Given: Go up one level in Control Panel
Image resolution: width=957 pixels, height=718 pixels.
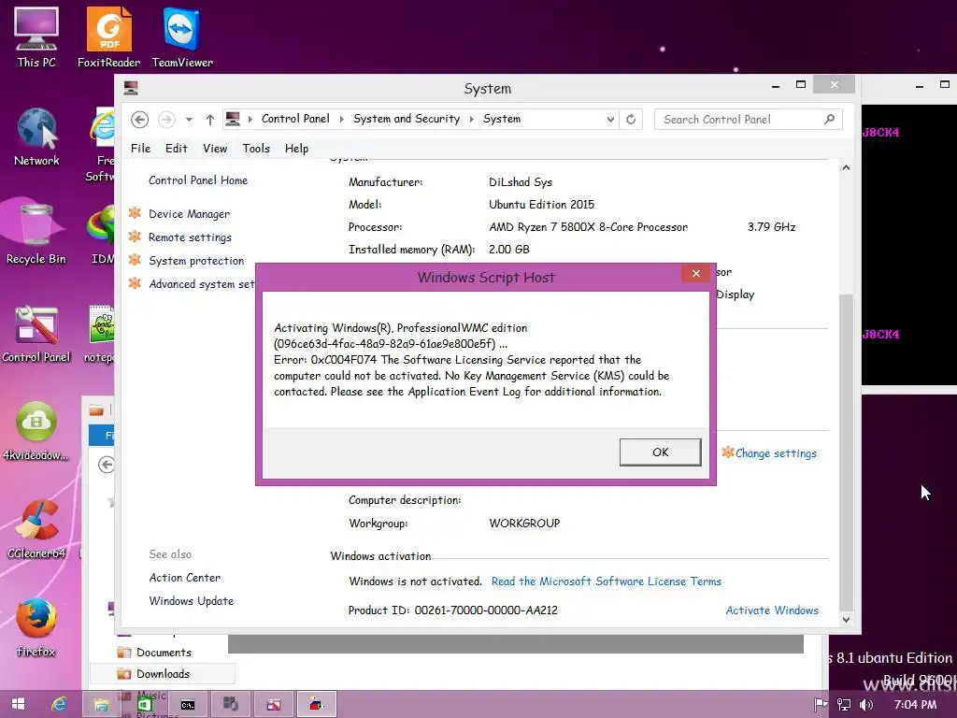Looking at the screenshot, I should click(x=210, y=120).
